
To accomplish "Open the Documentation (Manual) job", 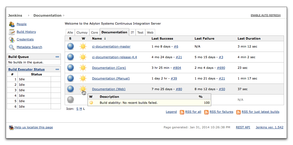I will coord(111,78).
